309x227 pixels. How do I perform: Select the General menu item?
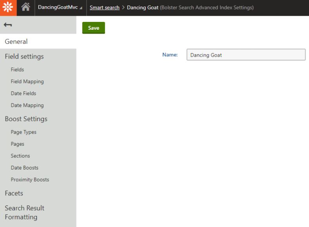(16, 41)
